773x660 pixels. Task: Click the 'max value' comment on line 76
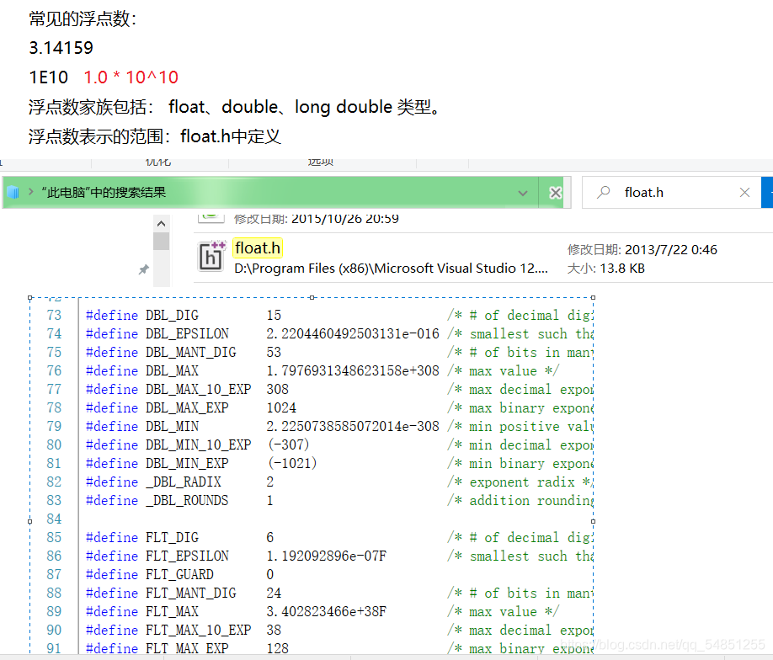pyautogui.click(x=503, y=370)
